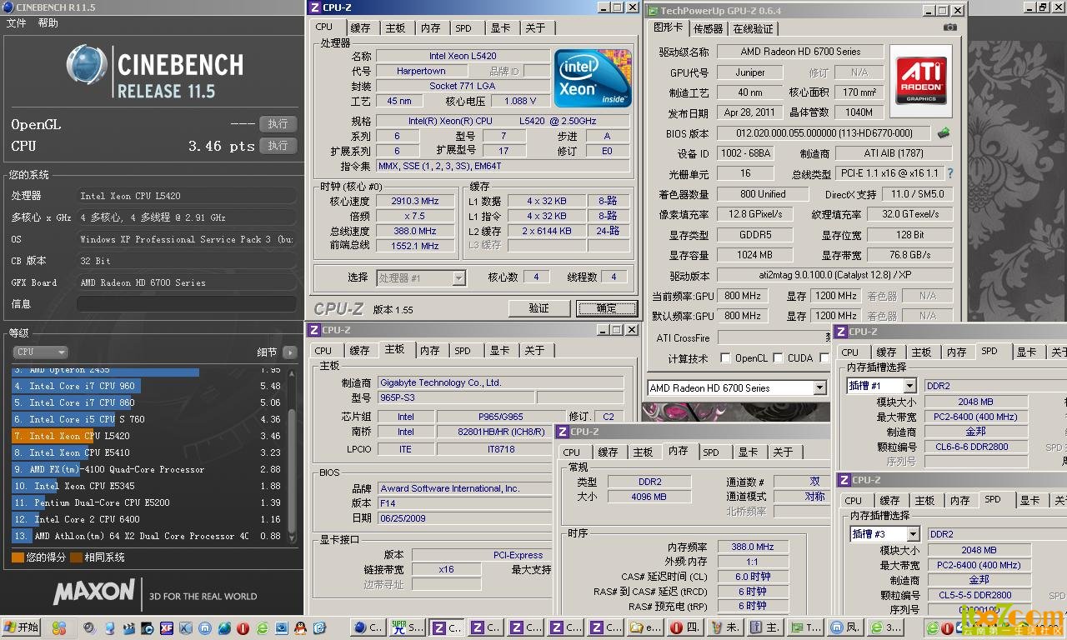The width and height of the screenshot is (1067, 640).
Task: Click the MAXON logo in Cinebench
Action: [x=94, y=592]
